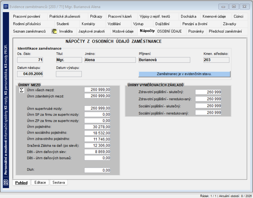Click Sociální pojištění - skutečný value field

tap(208, 106)
